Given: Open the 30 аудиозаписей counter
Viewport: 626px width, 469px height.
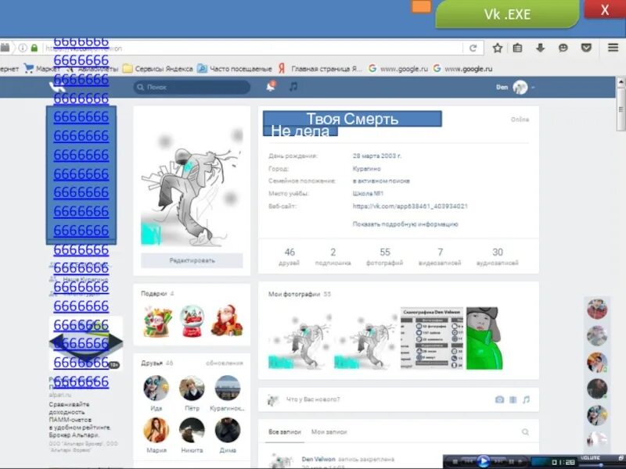Looking at the screenshot, I should pos(498,256).
